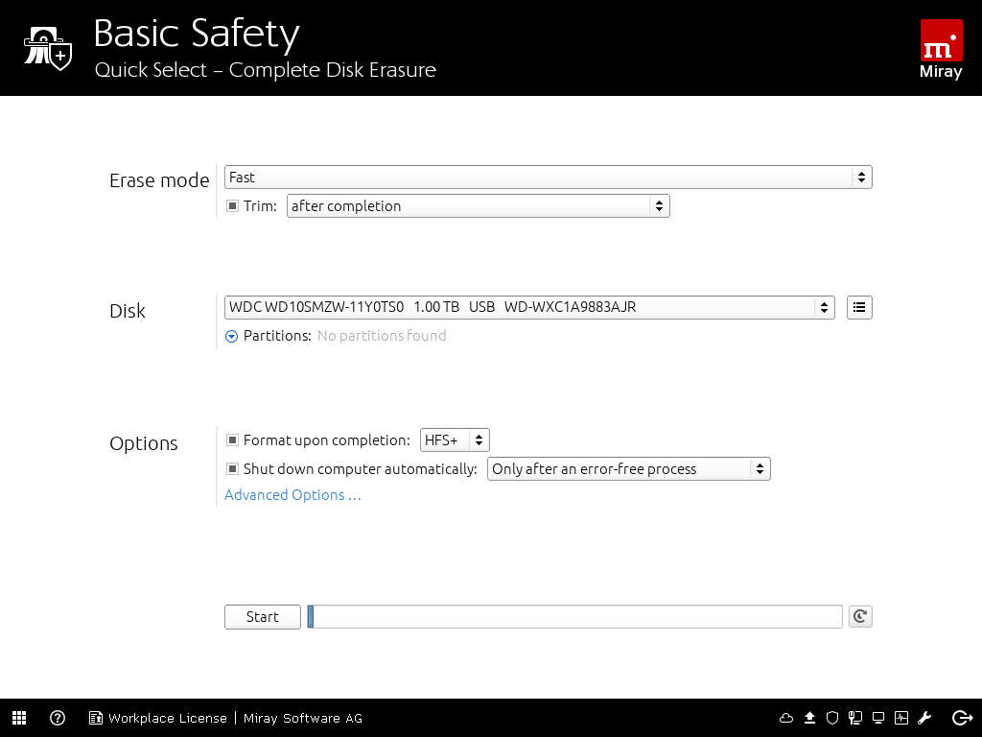Open the wrench settings icon
This screenshot has height=737, width=982.
pos(925,718)
